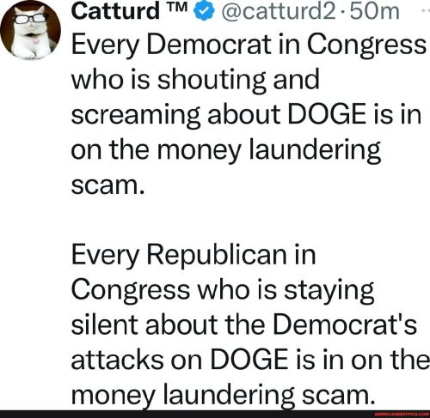
Task: Click the word Democrat's
Action: (x=345, y=324)
